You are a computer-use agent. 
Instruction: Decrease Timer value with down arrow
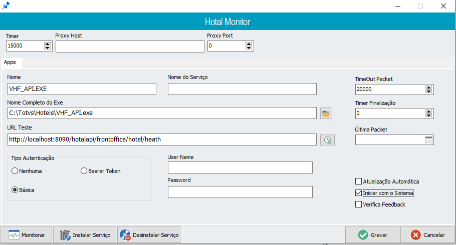click(x=48, y=47)
